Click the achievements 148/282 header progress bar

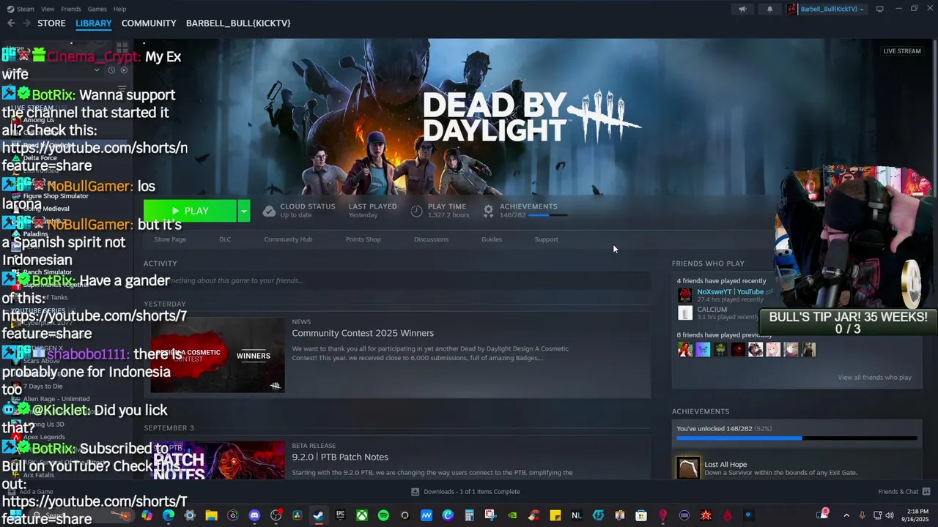coord(547,215)
